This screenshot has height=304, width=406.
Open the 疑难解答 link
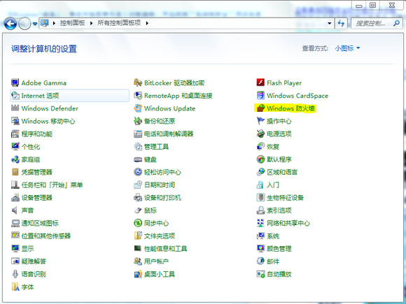tap(34, 261)
